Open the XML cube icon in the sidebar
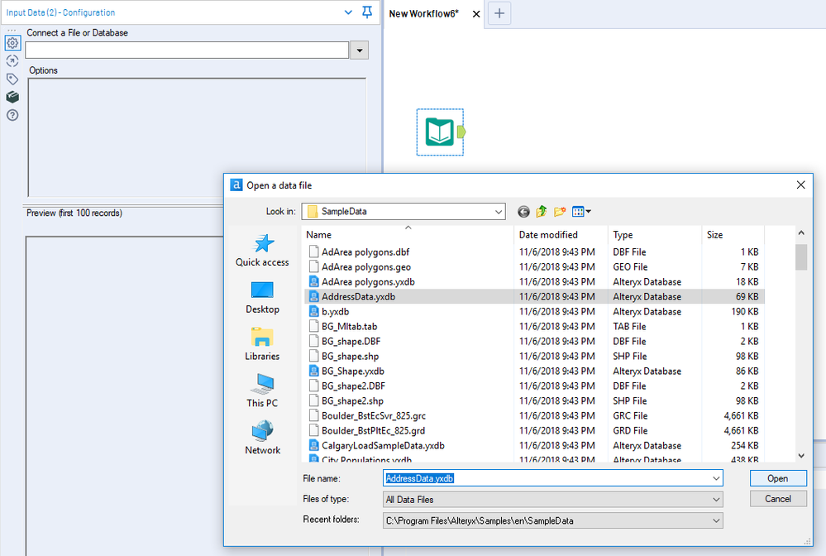The height and width of the screenshot is (556, 826). (12, 97)
